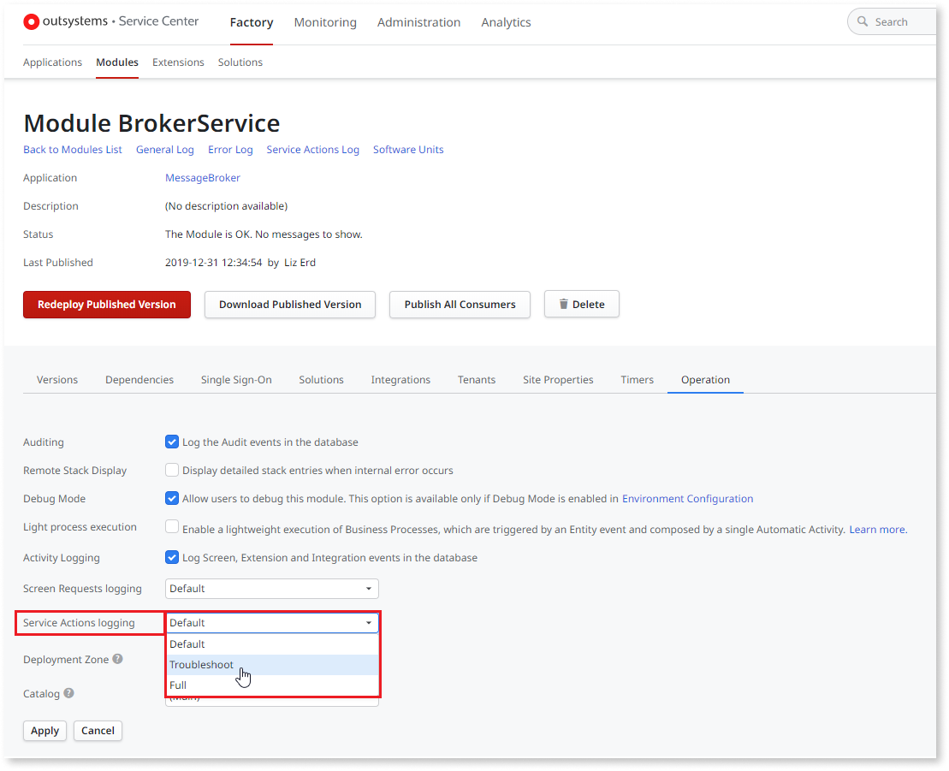This screenshot has width=949, height=771.
Task: Switch to the Site Properties tab
Action: (558, 379)
